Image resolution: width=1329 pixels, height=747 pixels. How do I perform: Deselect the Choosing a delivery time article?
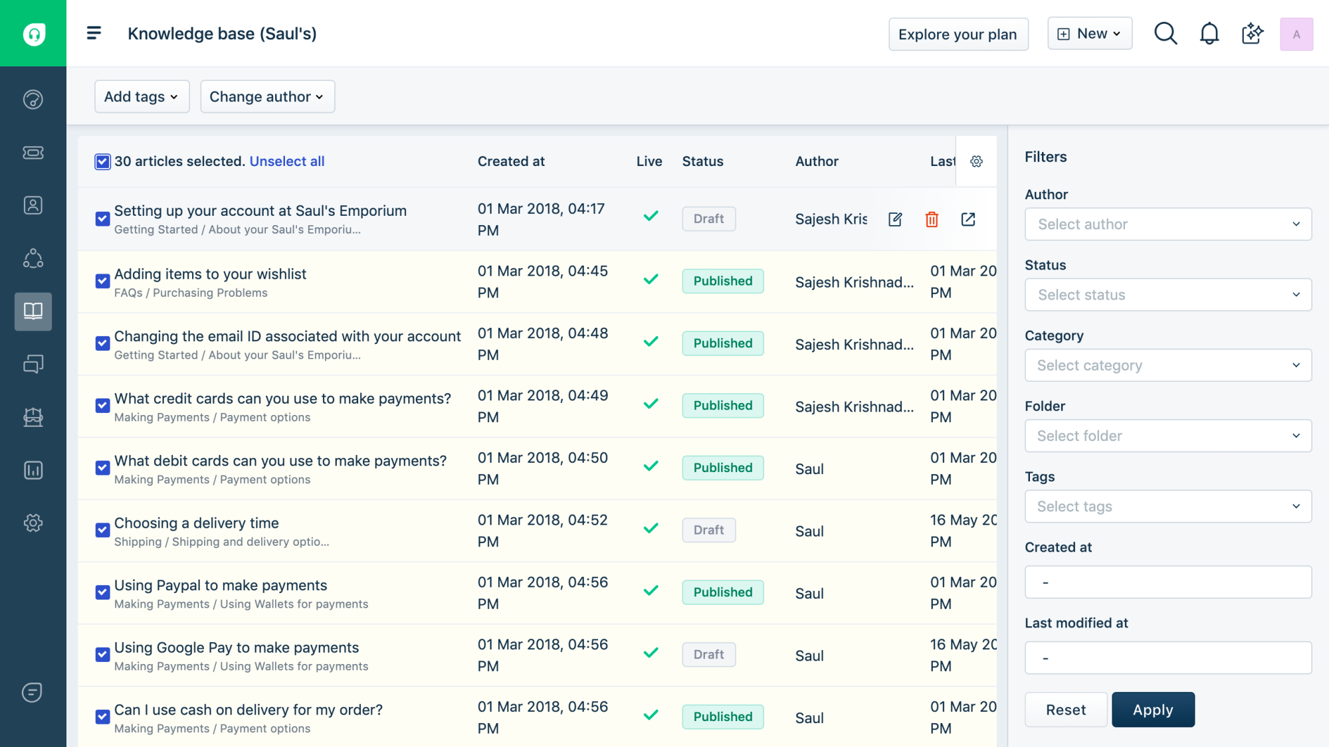[102, 530]
